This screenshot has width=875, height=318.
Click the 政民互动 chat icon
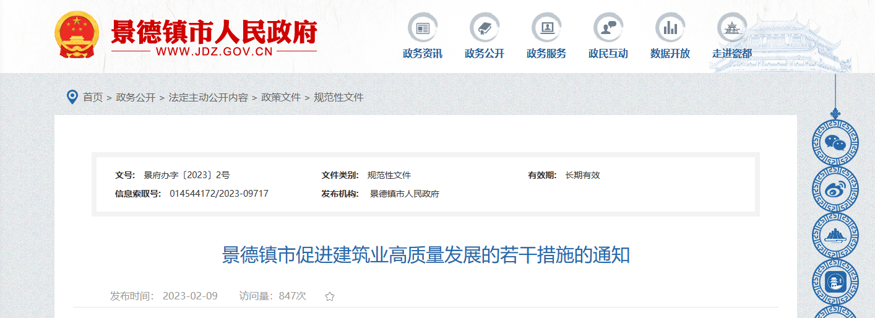point(608,28)
